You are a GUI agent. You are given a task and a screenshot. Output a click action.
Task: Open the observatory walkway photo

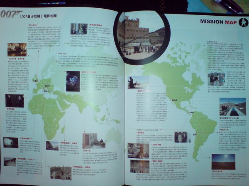pyautogui.click(x=232, y=107)
